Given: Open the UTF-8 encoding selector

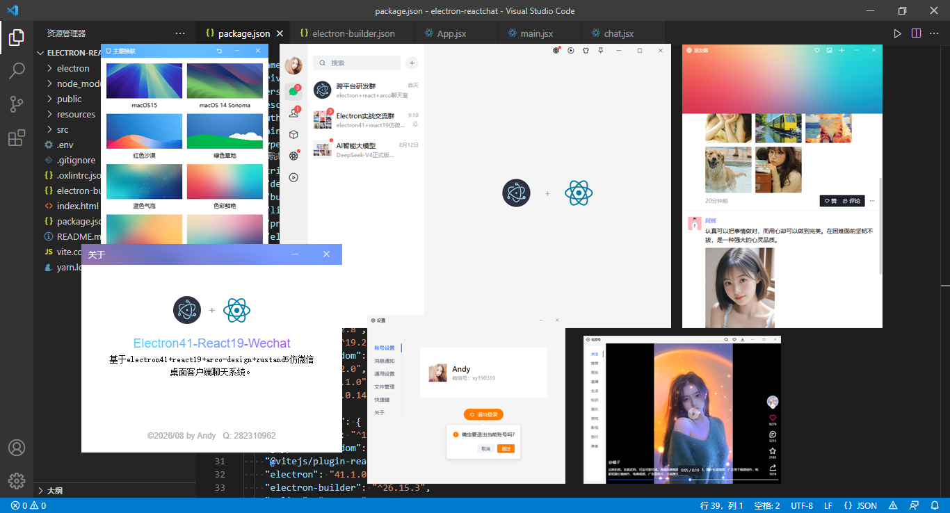Looking at the screenshot, I should 802,505.
